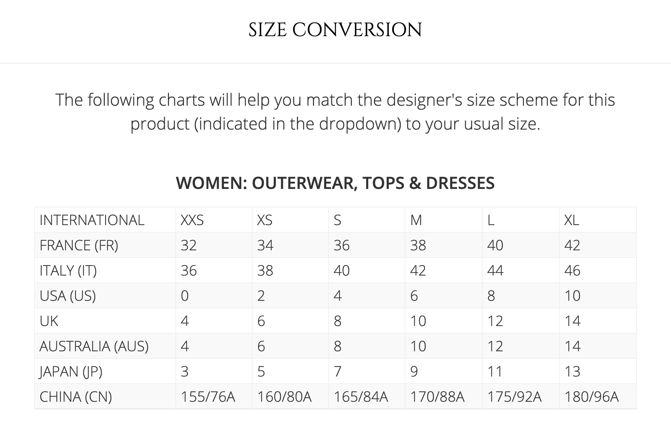Viewport: 671px width, 442px height.
Task: Click the AUSTRALIA (AUS) row label
Action: 105,346
